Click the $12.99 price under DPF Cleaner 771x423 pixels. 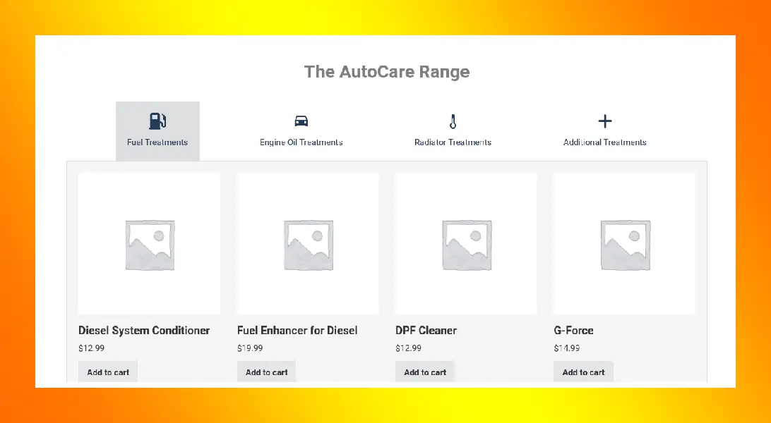(408, 348)
